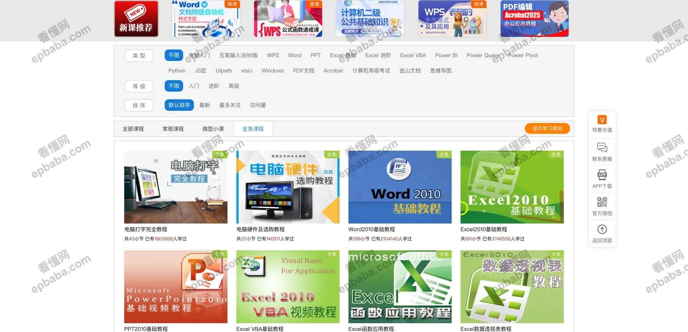Image resolution: width=688 pixels, height=332 pixels.
Task: Open 电脑打字完全教程 course thumbnail
Action: click(176, 187)
